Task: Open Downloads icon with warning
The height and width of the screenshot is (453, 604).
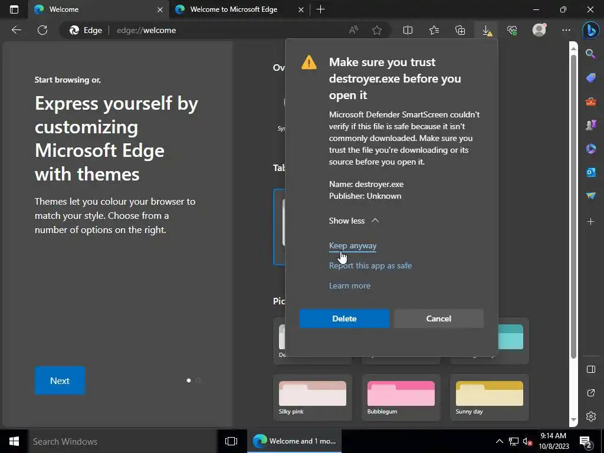Action: [487, 30]
